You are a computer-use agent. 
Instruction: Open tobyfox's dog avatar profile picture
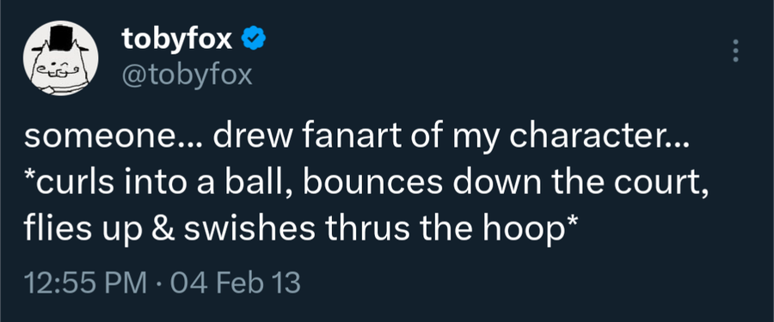pyautogui.click(x=60, y=58)
